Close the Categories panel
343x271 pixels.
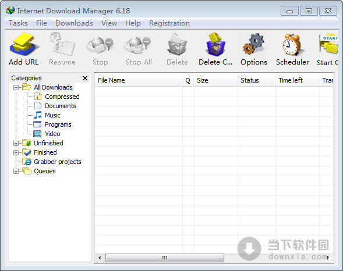pyautogui.click(x=85, y=78)
